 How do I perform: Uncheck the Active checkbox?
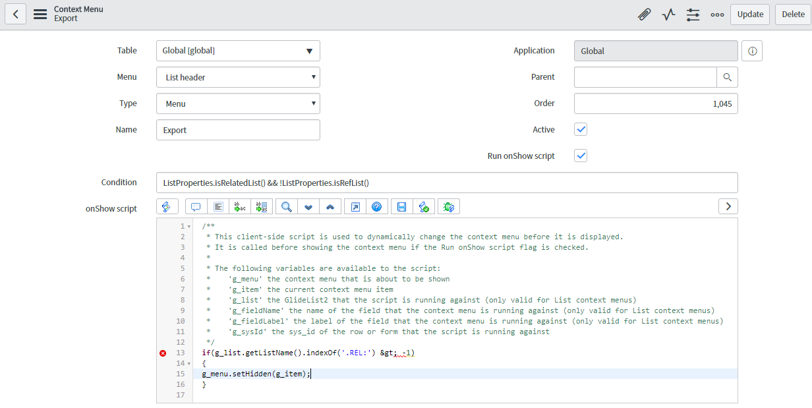[581, 129]
